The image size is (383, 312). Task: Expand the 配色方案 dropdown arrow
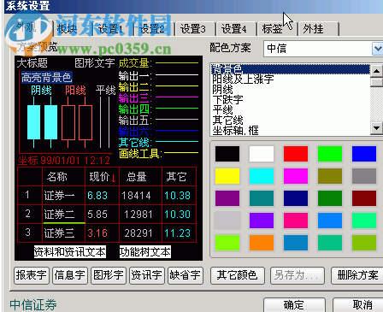coord(378,49)
